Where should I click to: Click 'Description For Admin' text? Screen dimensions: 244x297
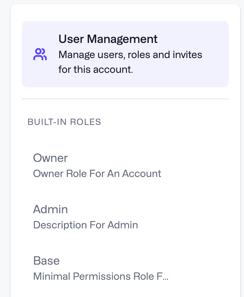tap(85, 225)
